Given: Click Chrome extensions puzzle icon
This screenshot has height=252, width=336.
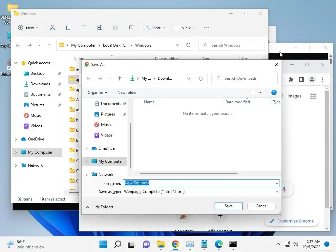Looking at the screenshot, I should (291, 79).
